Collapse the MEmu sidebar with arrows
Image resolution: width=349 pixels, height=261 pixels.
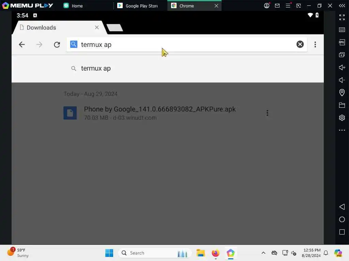(342, 5)
